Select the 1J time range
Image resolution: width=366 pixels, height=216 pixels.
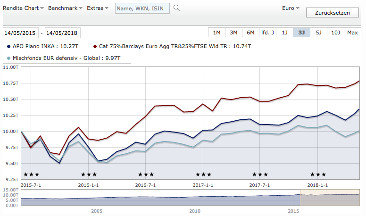tap(285, 33)
